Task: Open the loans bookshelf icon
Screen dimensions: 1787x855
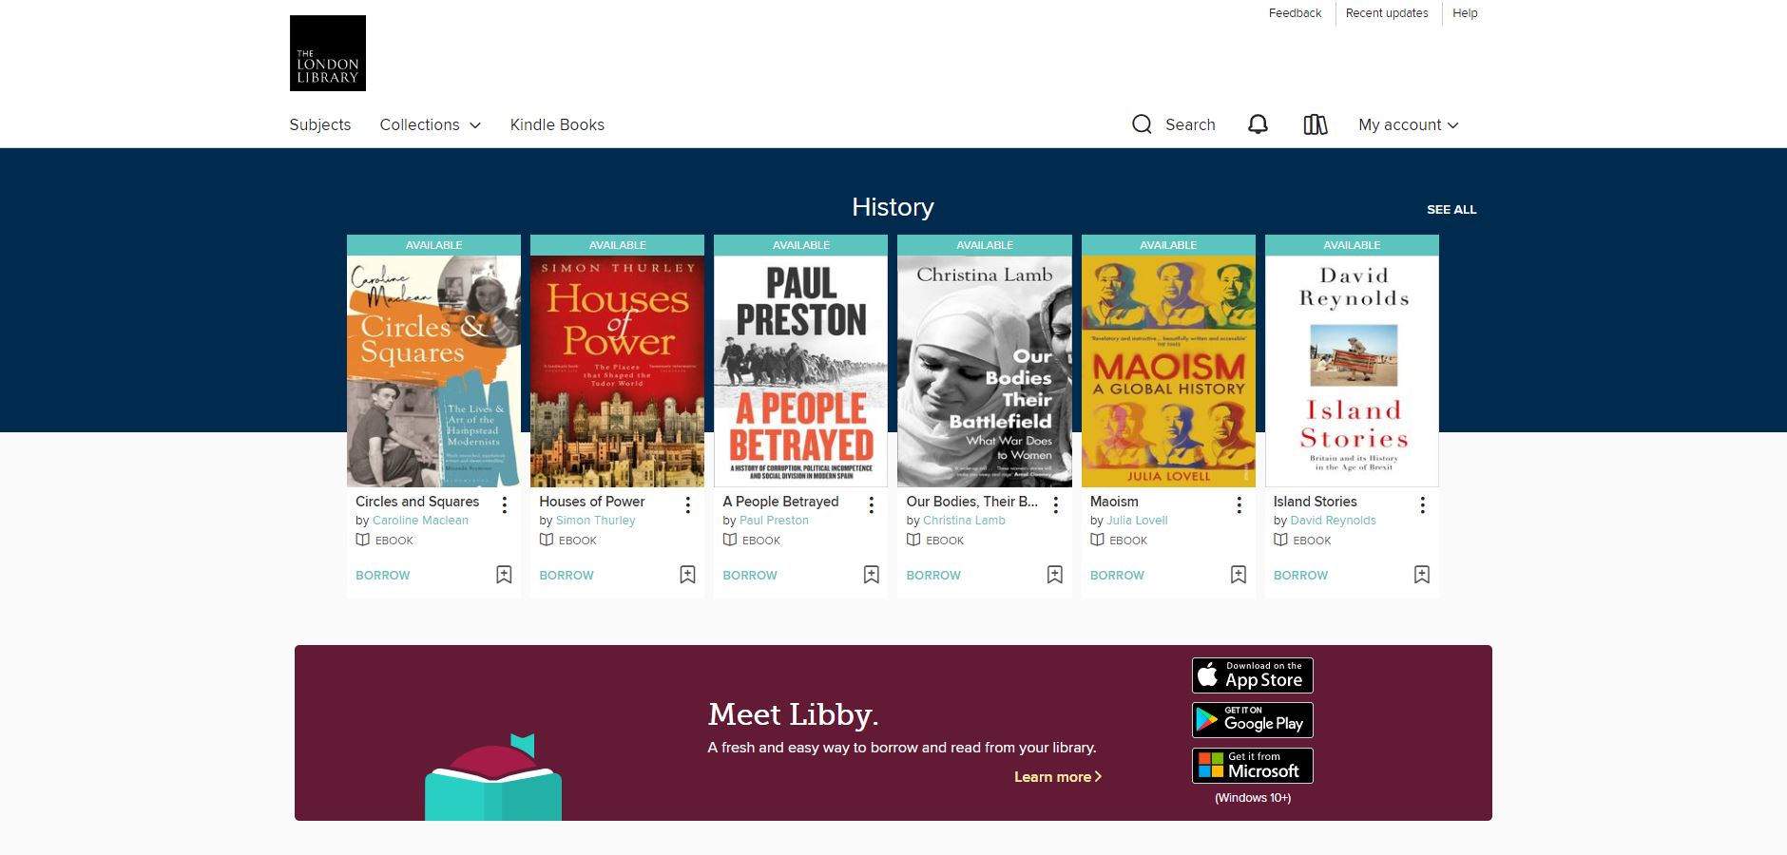Action: (1316, 124)
